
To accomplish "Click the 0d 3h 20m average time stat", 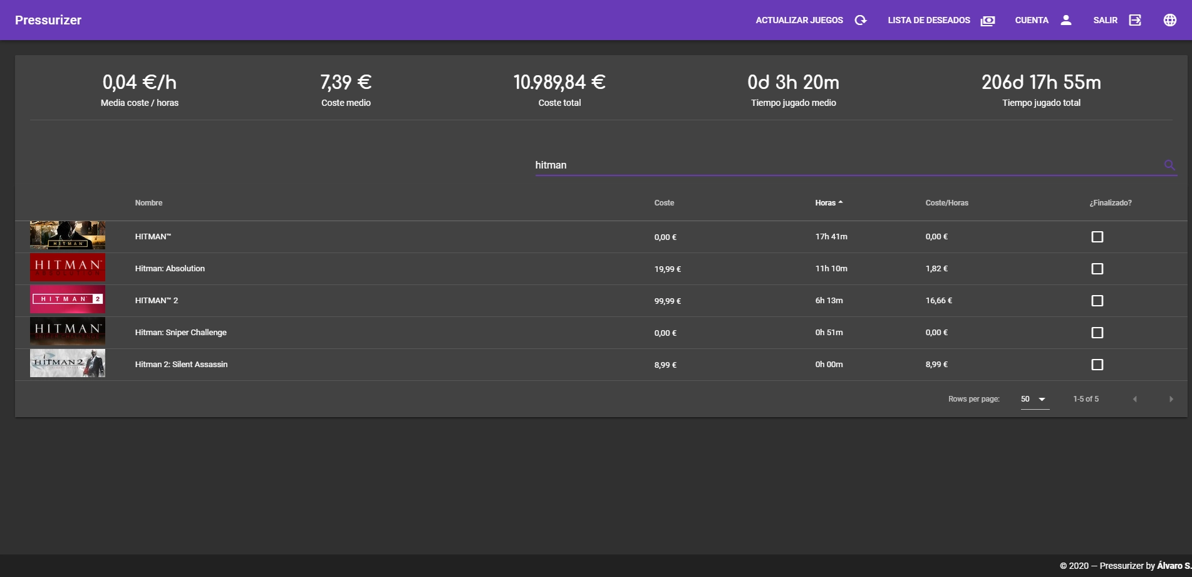I will click(x=793, y=82).
